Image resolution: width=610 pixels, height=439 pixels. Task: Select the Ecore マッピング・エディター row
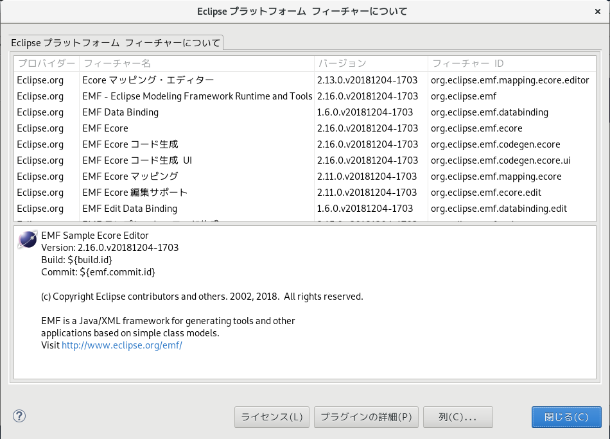(x=305, y=80)
